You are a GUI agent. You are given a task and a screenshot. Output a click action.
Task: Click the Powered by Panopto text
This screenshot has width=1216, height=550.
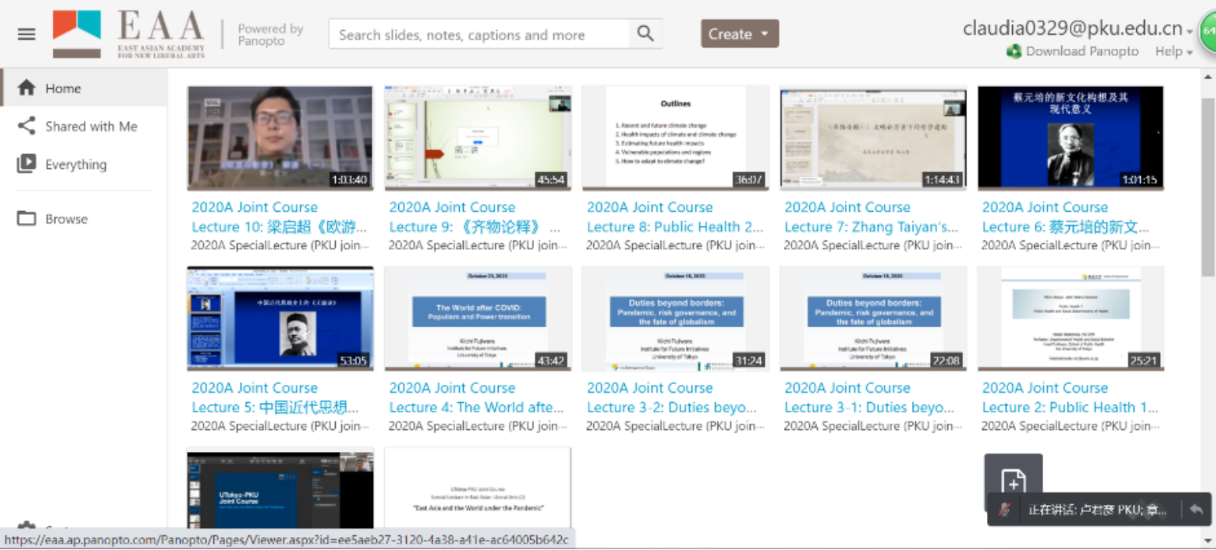(x=271, y=34)
